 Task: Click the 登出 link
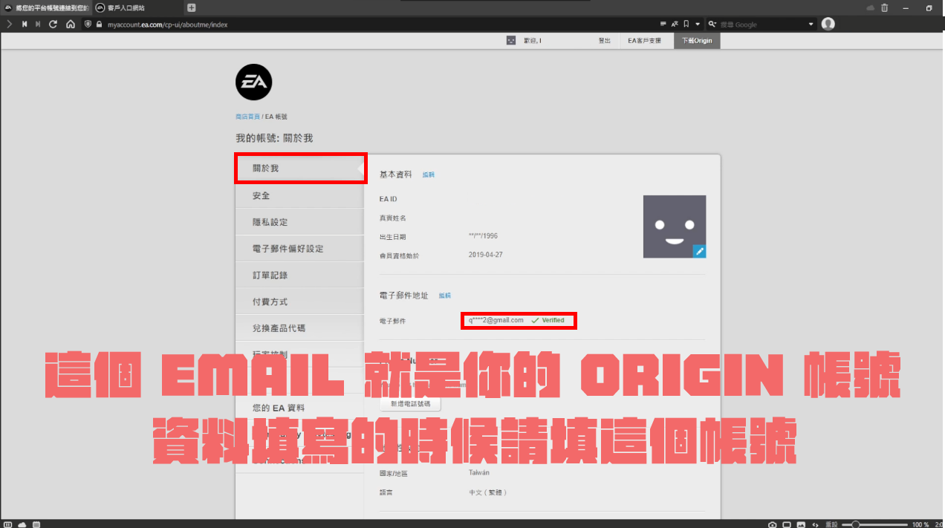[605, 41]
